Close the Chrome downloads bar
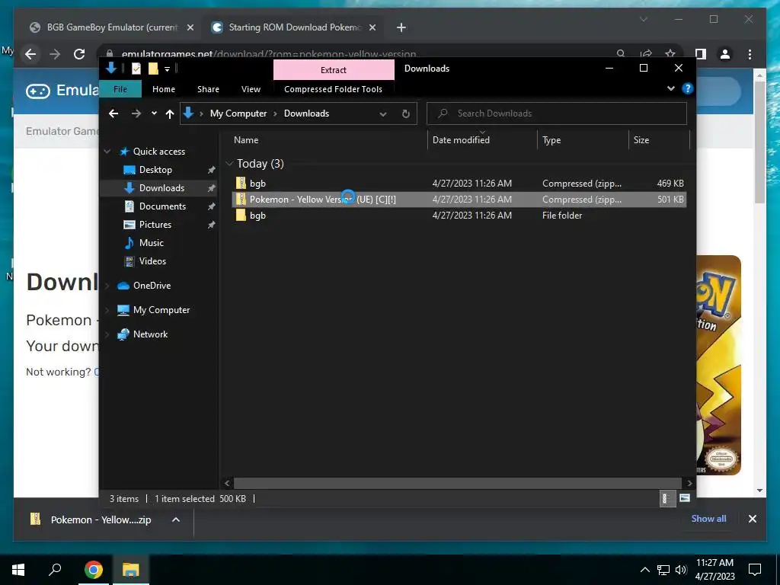This screenshot has width=780, height=585. click(752, 519)
